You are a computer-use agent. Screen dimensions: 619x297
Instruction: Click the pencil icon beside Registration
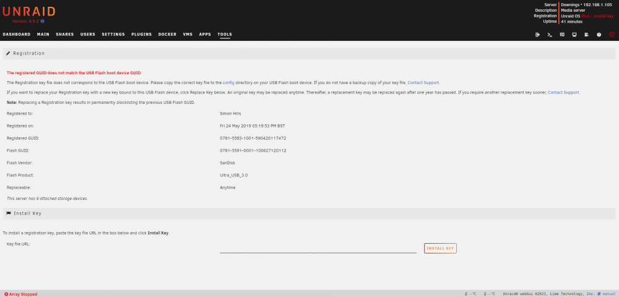click(8, 53)
